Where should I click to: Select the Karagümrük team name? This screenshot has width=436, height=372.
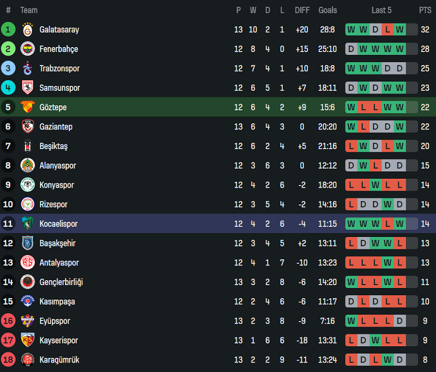coord(59,360)
